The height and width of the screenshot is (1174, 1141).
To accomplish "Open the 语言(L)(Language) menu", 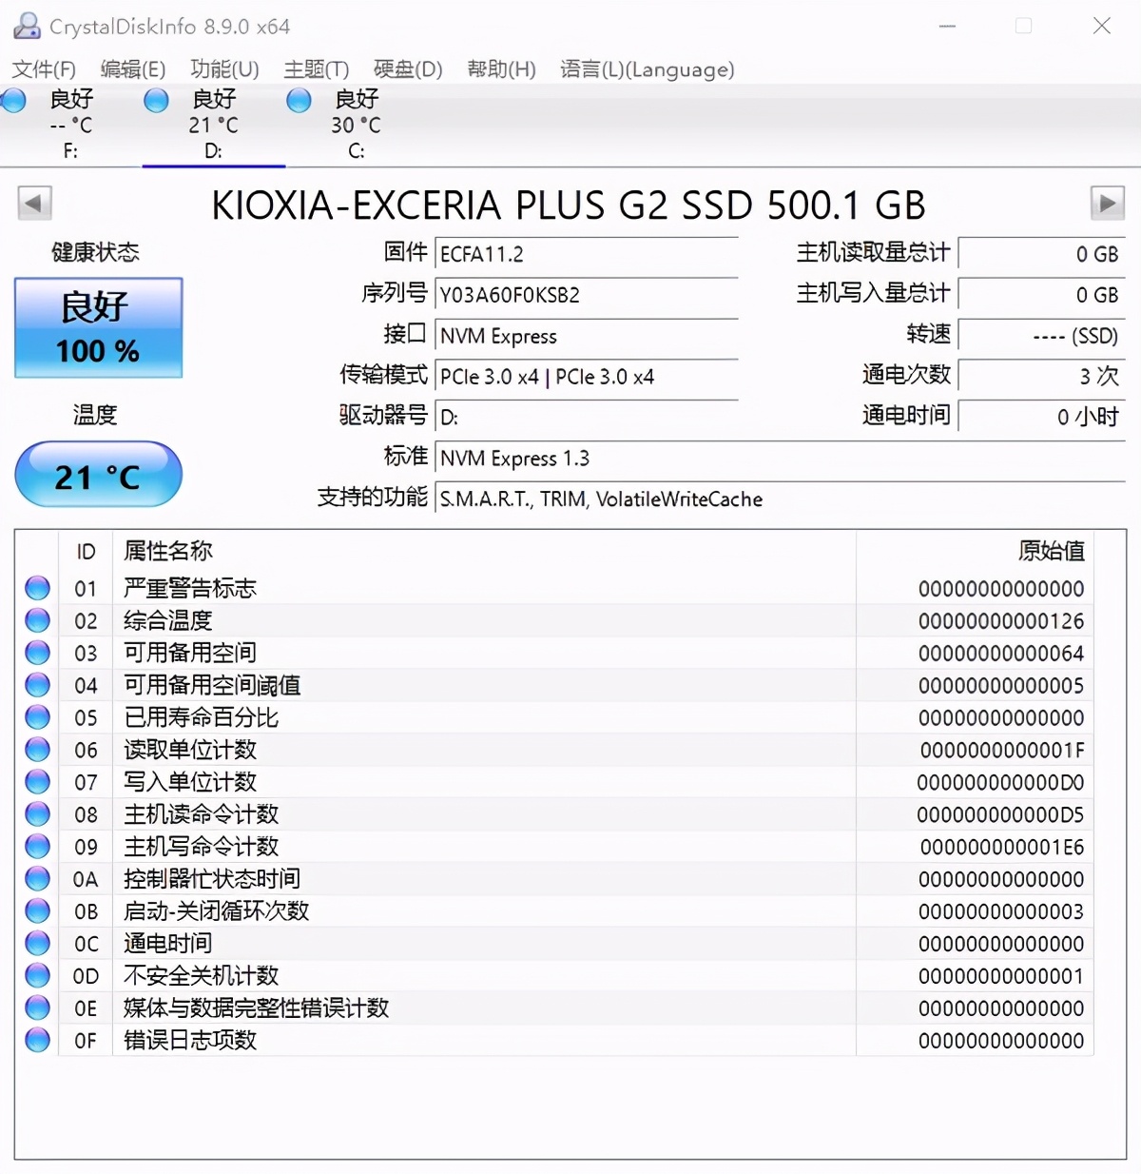I will (x=648, y=69).
